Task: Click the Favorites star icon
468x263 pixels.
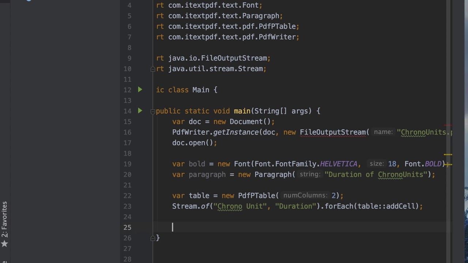Action: pos(4,244)
